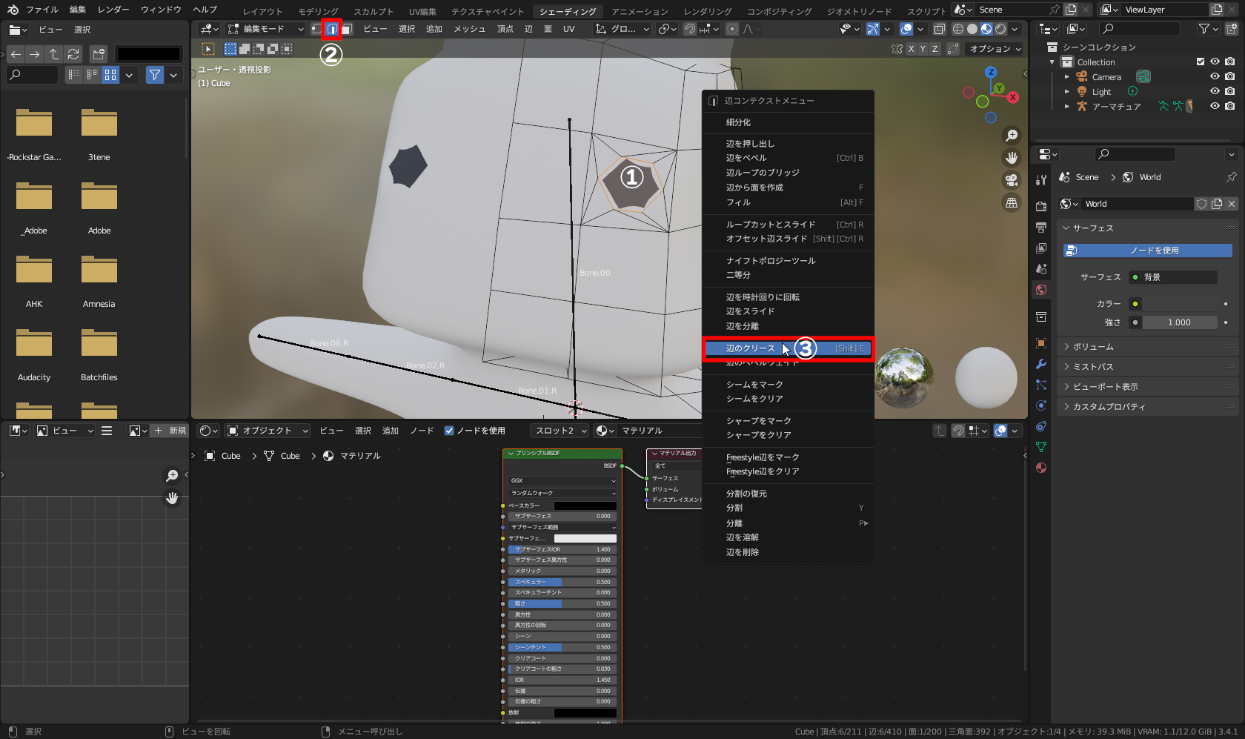The image size is (1245, 739).
Task: Expand the ミストパス panel
Action: (x=1147, y=367)
